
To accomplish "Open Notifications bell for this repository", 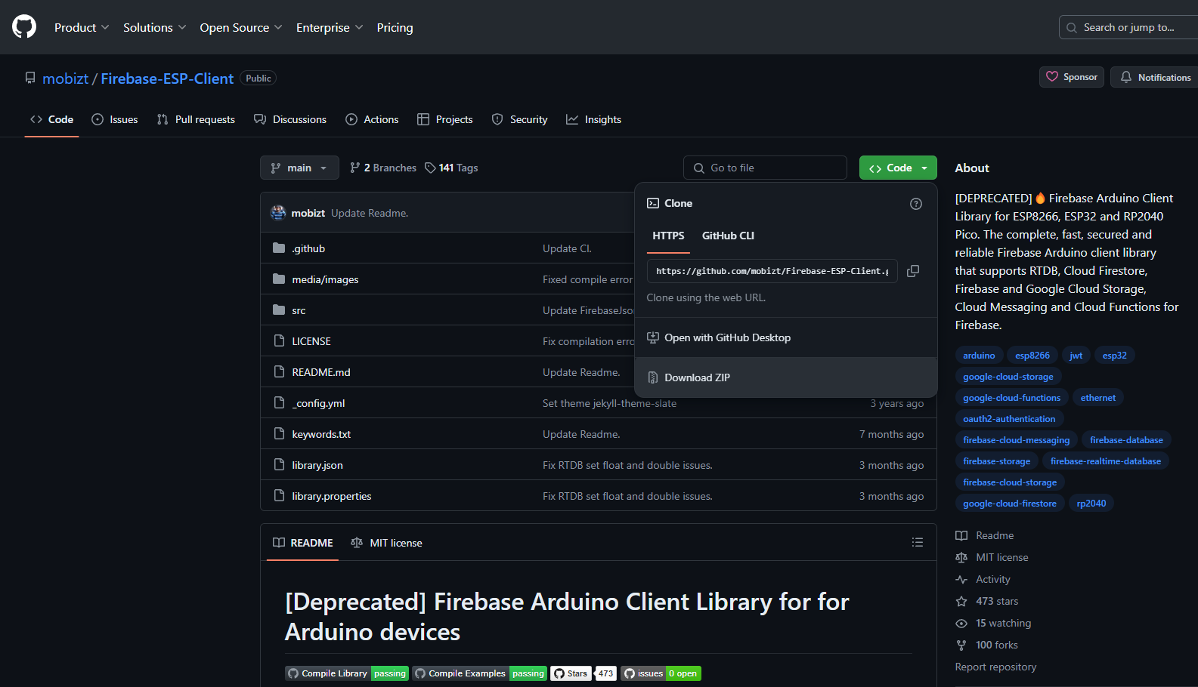I will tap(1155, 77).
